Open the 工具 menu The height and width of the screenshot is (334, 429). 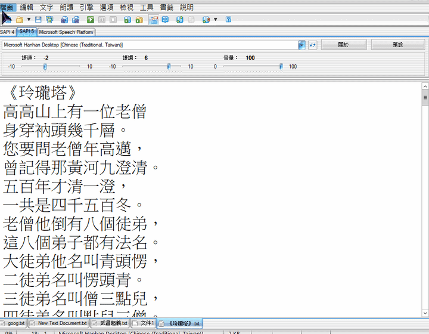pos(147,7)
